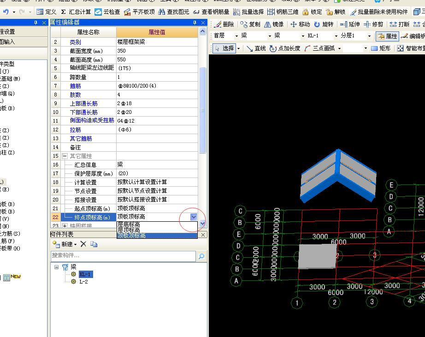Screen dimensions: 425x337
Task: Open the KL-1 component dropdown
Action: [336, 36]
